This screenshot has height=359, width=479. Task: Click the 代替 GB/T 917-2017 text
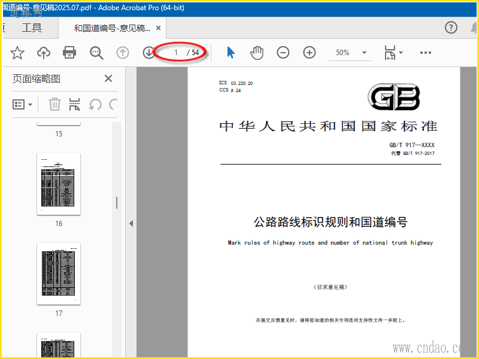click(x=413, y=153)
